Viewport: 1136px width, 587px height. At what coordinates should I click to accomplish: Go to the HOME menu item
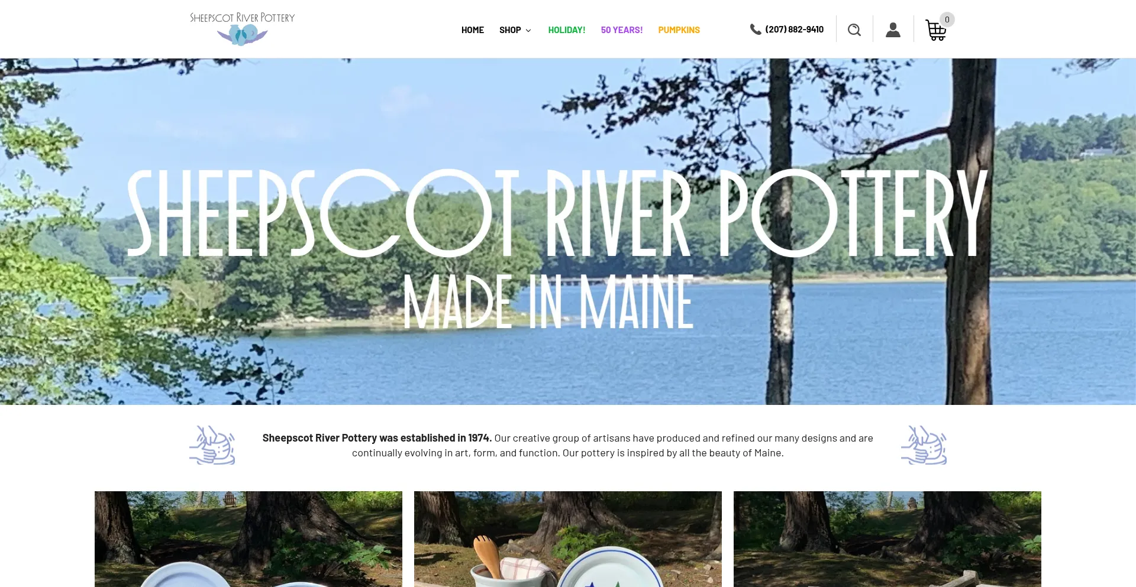(473, 30)
